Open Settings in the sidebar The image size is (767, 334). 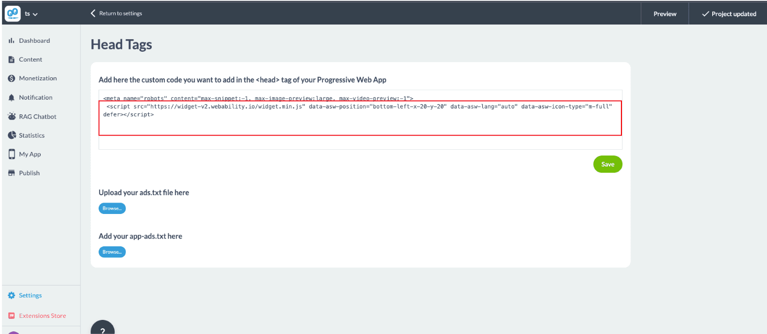click(30, 295)
